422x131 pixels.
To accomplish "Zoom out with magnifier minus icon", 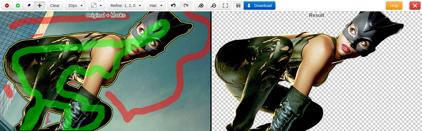I will click(213, 6).
